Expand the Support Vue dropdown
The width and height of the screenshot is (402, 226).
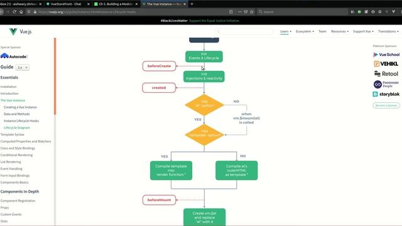click(363, 31)
